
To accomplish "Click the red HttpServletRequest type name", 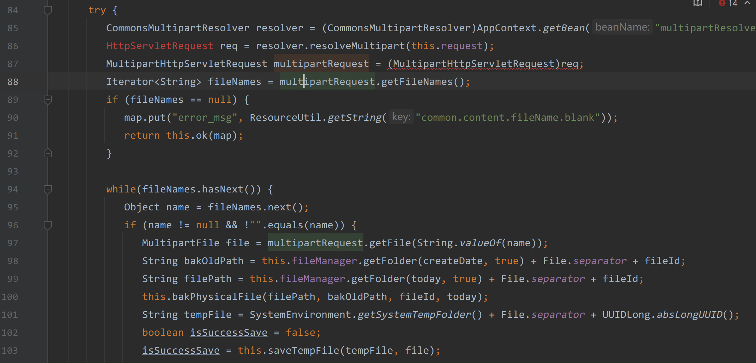I will click(x=159, y=46).
